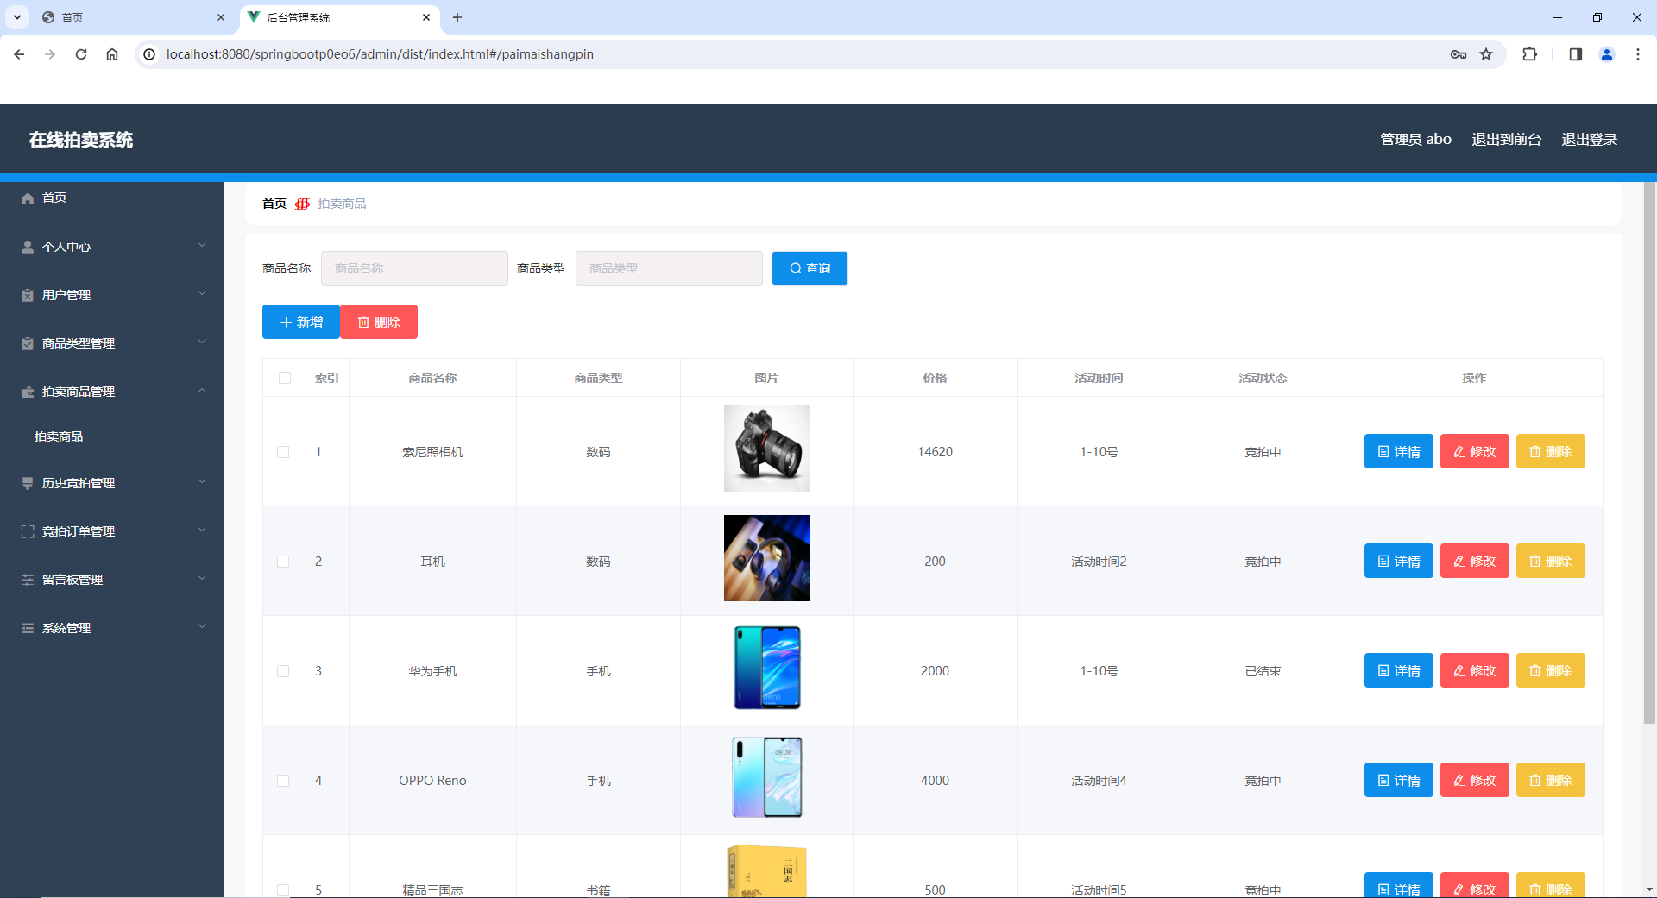The height and width of the screenshot is (898, 1657).
Task: Open the 首页 sidebar home icon
Action: [x=28, y=198]
